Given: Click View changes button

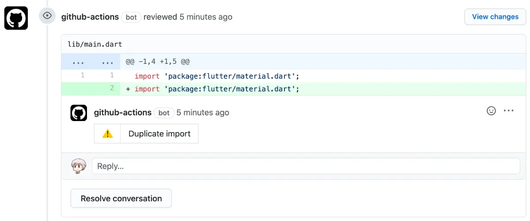Looking at the screenshot, I should click(x=495, y=17).
